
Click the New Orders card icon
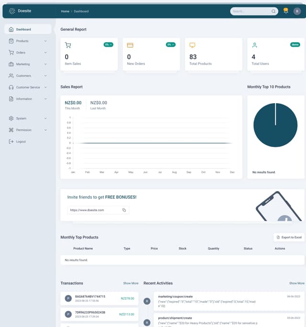(130, 45)
